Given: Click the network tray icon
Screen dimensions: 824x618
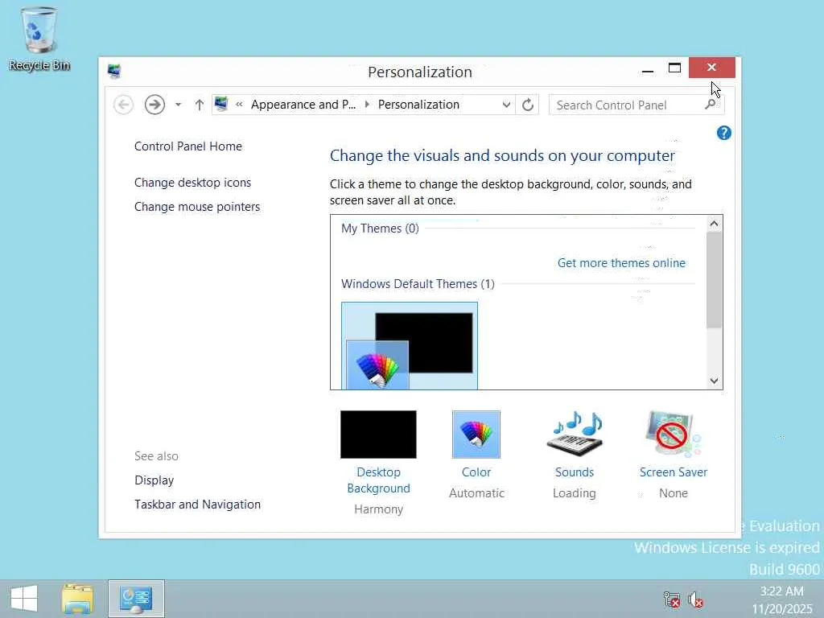Looking at the screenshot, I should point(672,599).
